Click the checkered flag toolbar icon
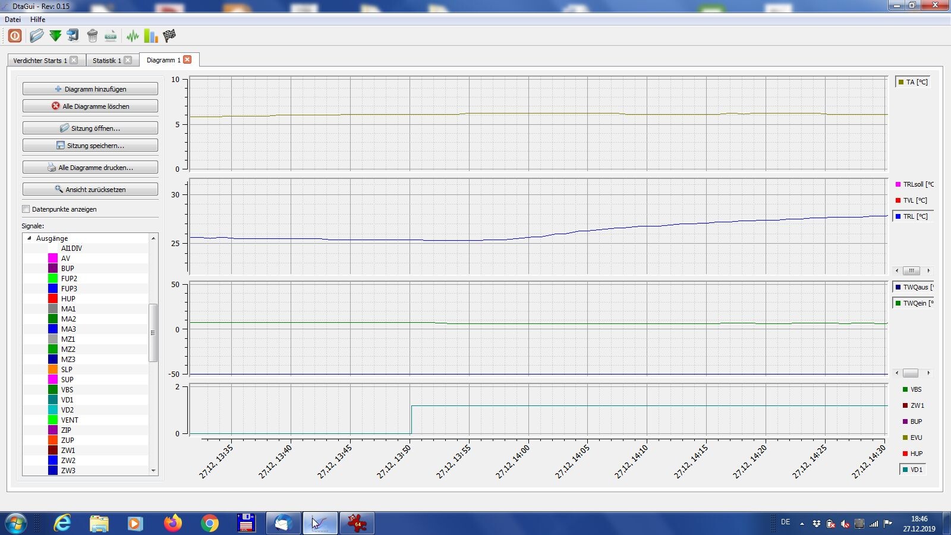The width and height of the screenshot is (951, 535). pyautogui.click(x=169, y=36)
